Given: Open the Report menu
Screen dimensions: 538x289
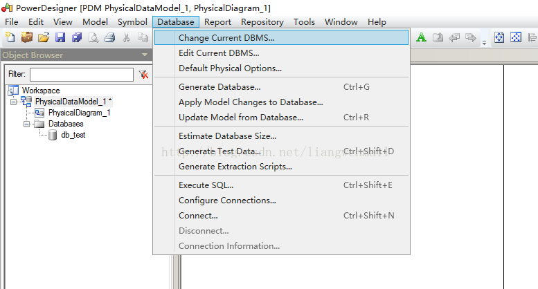Looking at the screenshot, I should click(218, 22).
